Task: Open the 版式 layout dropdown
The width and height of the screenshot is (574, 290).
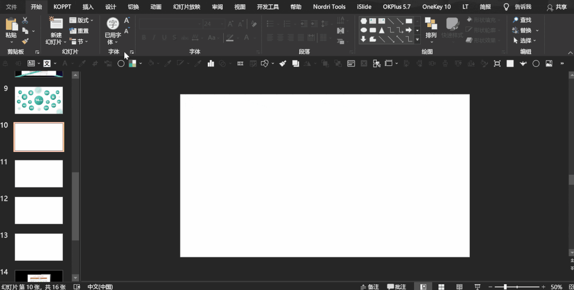Action: pyautogui.click(x=81, y=21)
